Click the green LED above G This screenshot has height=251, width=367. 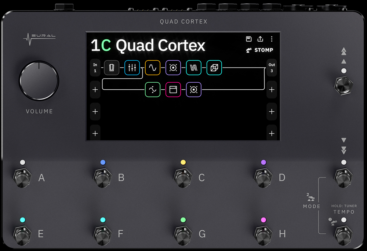(x=183, y=220)
